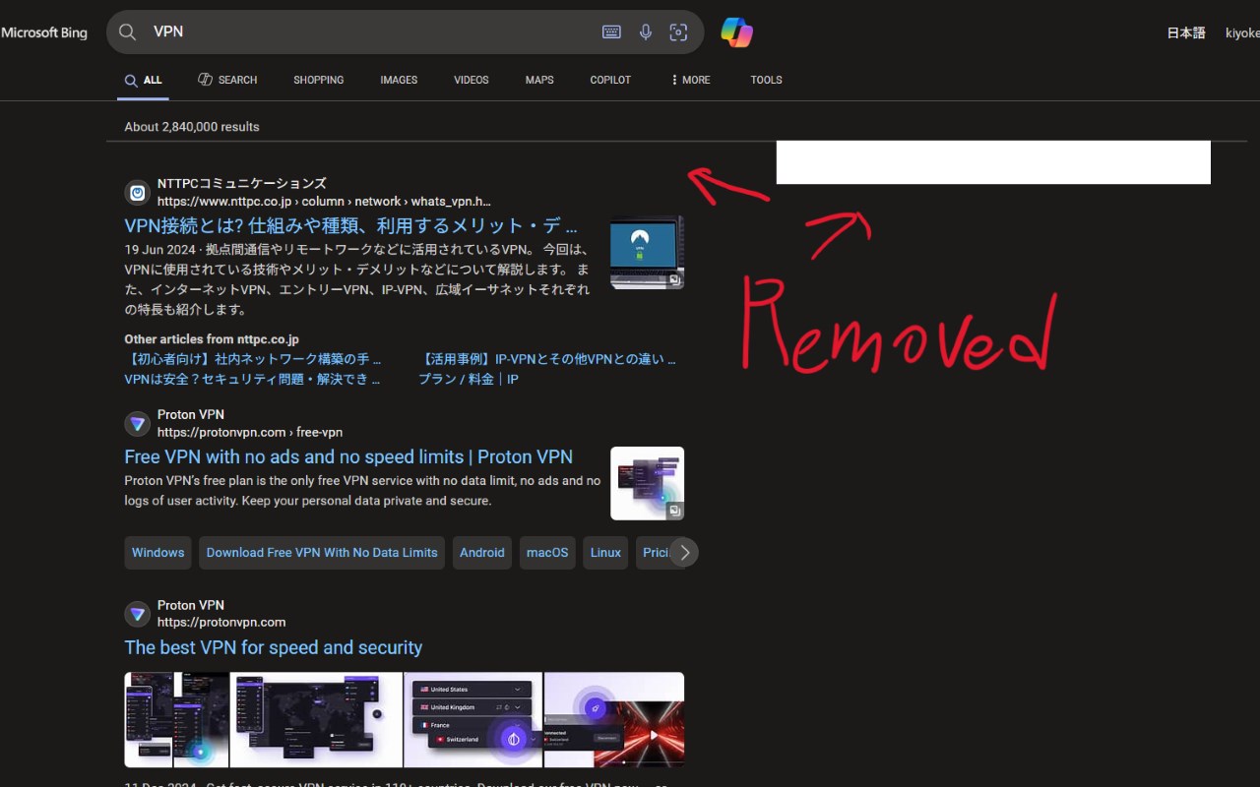Open the kiyoke account name
This screenshot has height=787, width=1260.
pyautogui.click(x=1242, y=32)
